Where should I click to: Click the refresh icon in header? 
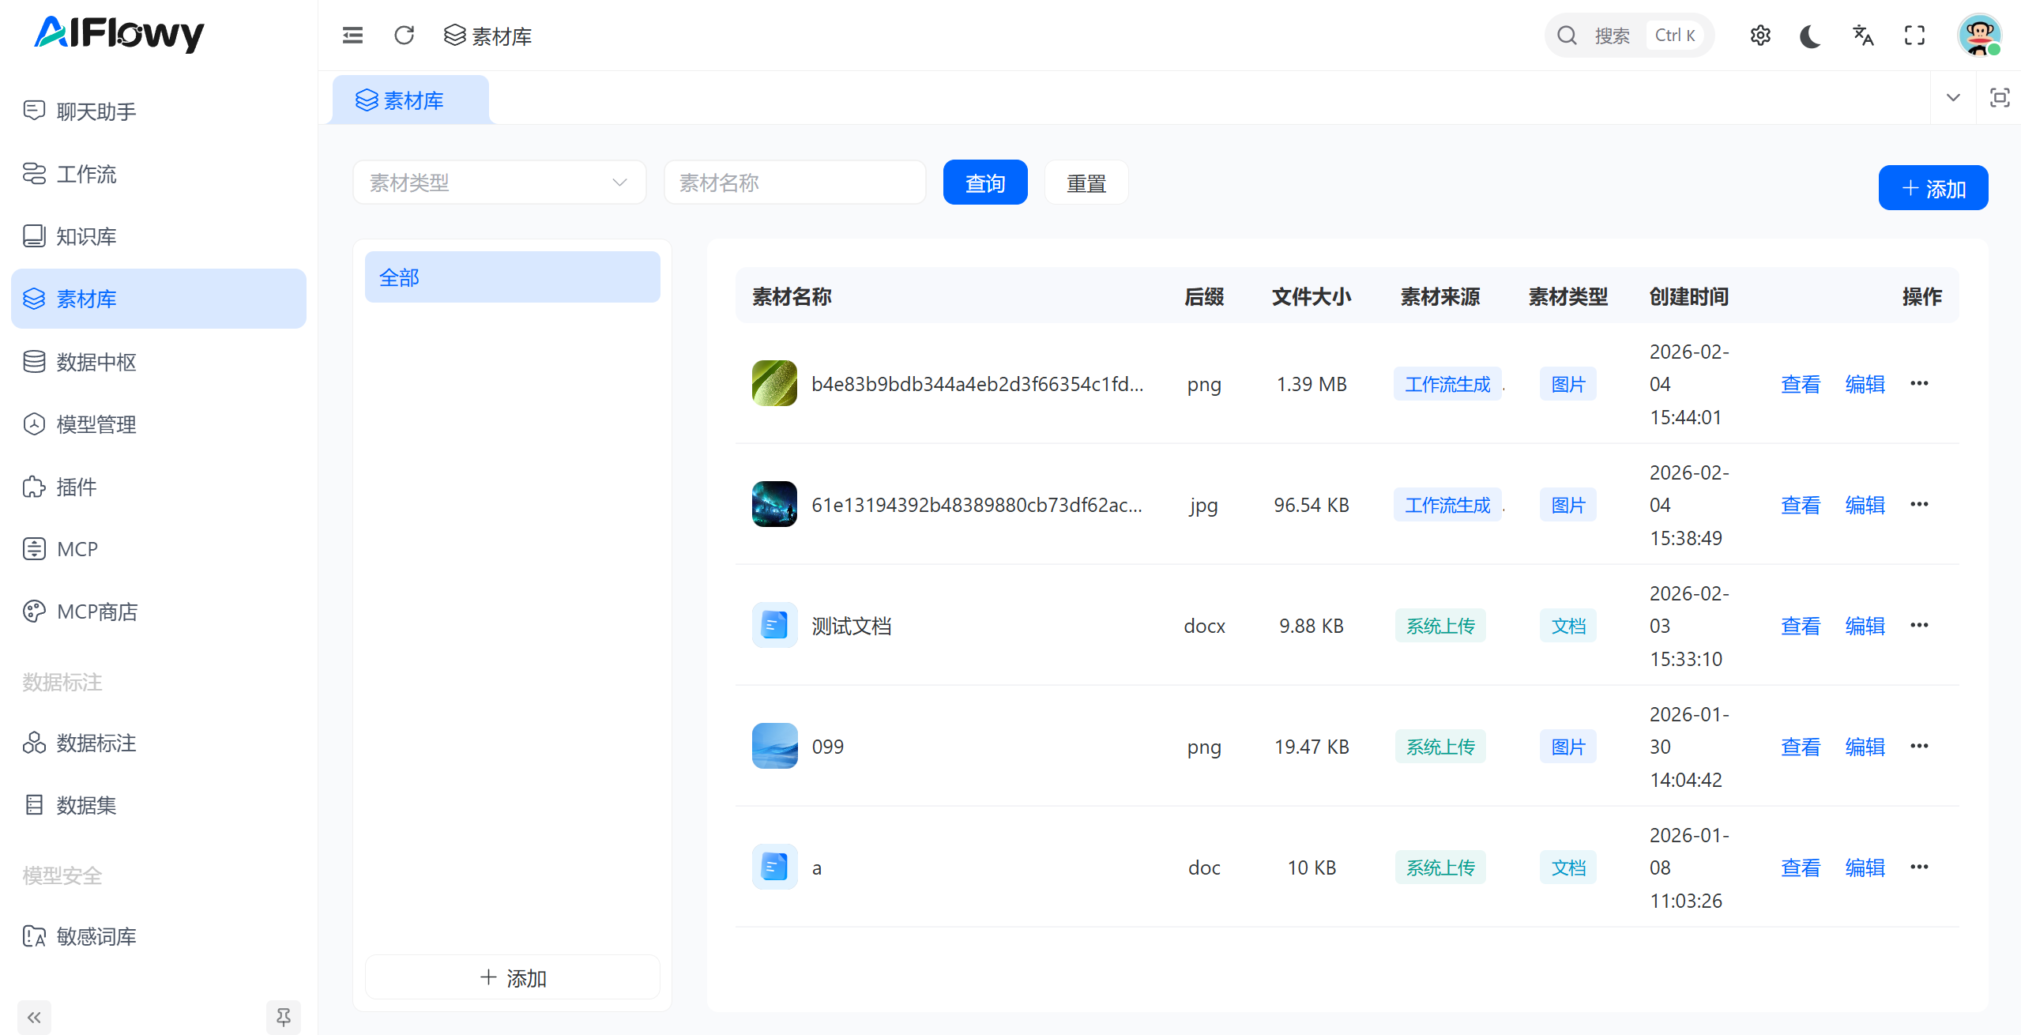pos(404,36)
